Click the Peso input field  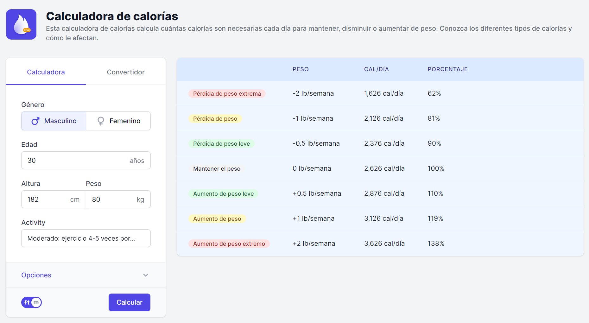(x=112, y=199)
